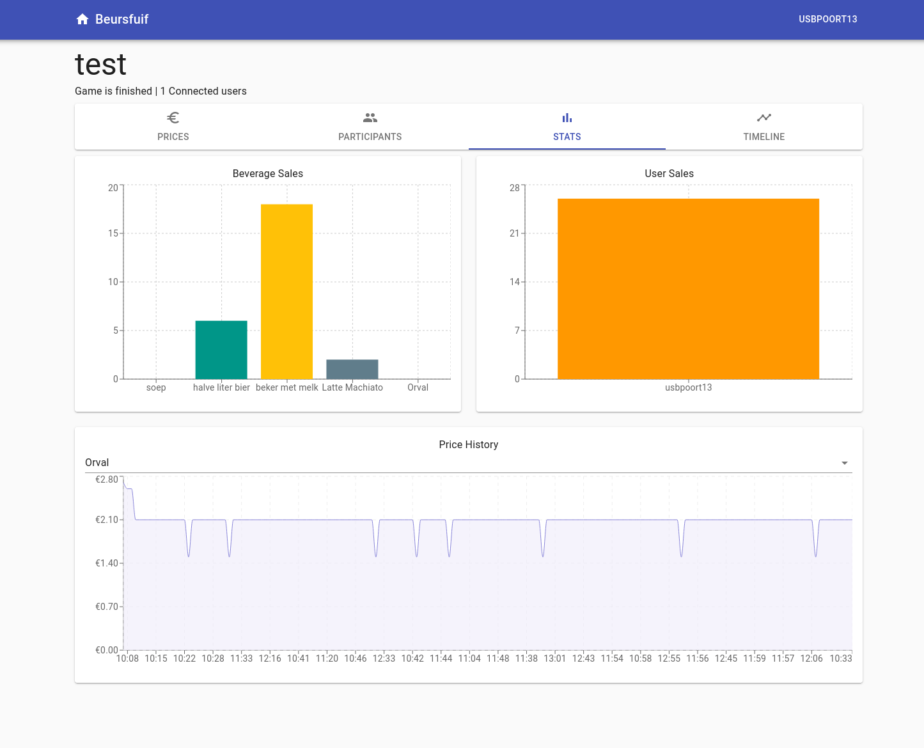Viewport: 924px width, 748px height.
Task: Click the trend line icon on Timeline tab
Action: click(764, 118)
